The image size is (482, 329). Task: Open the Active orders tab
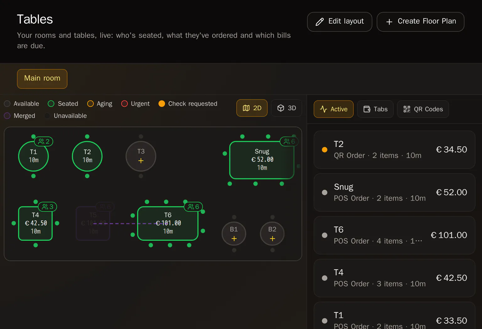tap(334, 109)
